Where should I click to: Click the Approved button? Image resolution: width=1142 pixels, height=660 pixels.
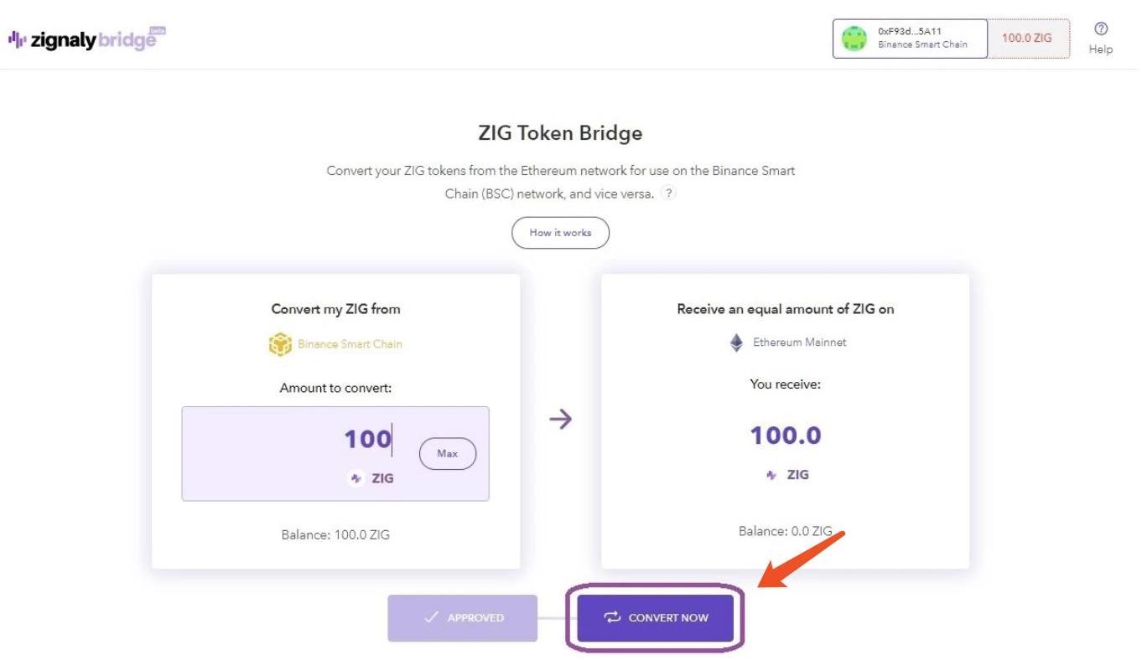462,618
